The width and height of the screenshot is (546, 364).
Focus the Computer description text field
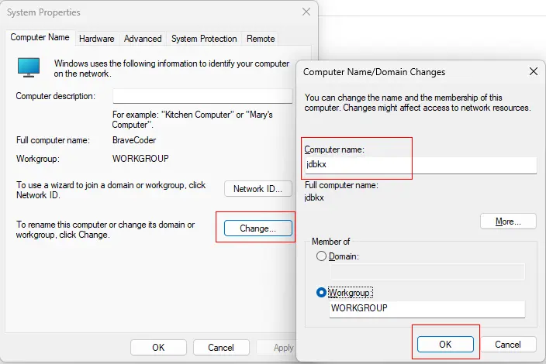coord(202,96)
